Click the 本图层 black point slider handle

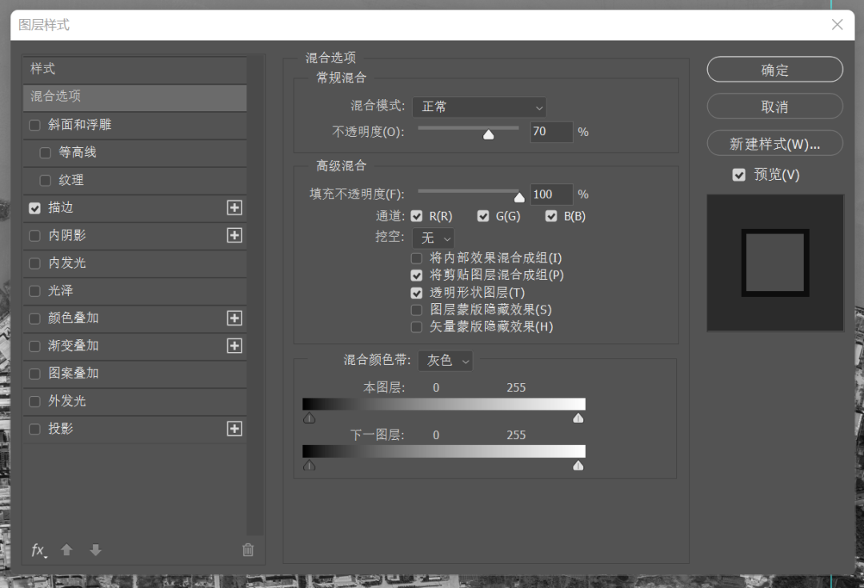pyautogui.click(x=309, y=418)
